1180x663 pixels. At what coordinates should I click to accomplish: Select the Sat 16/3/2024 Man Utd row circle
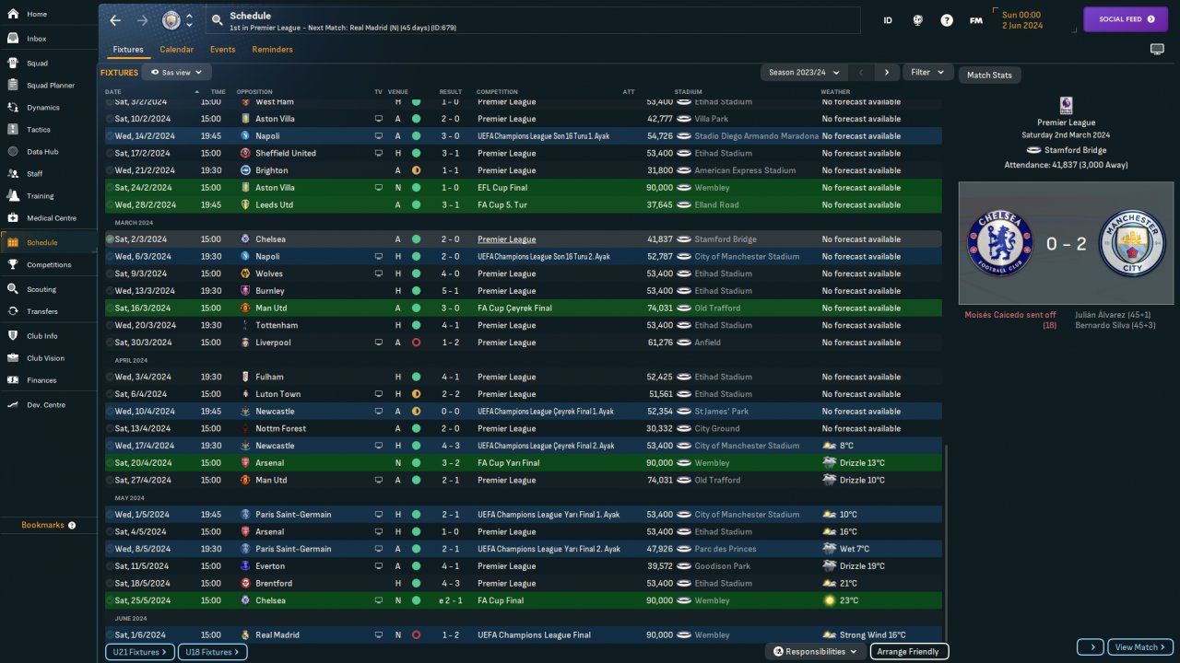pyautogui.click(x=110, y=308)
